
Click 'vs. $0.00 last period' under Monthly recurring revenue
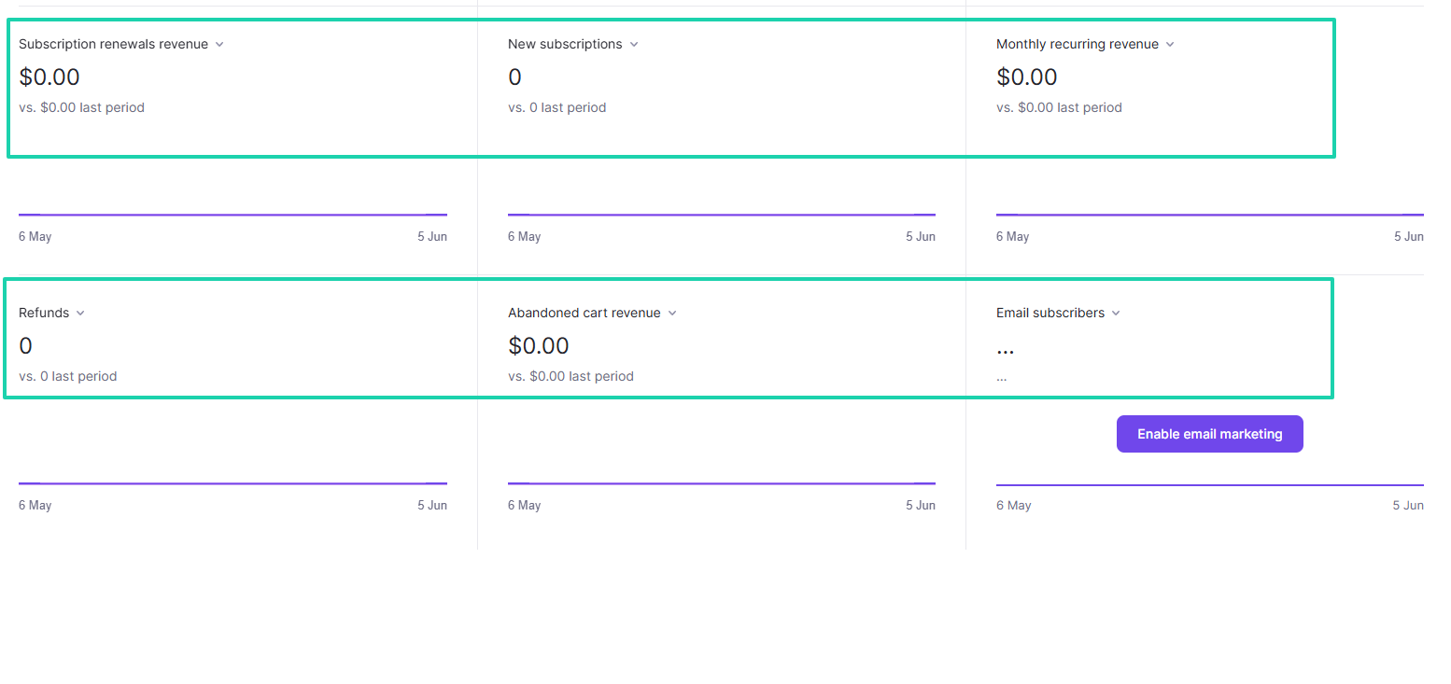click(1059, 107)
